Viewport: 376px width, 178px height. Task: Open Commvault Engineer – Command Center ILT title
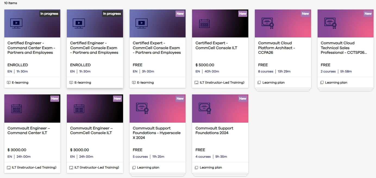click(29, 131)
